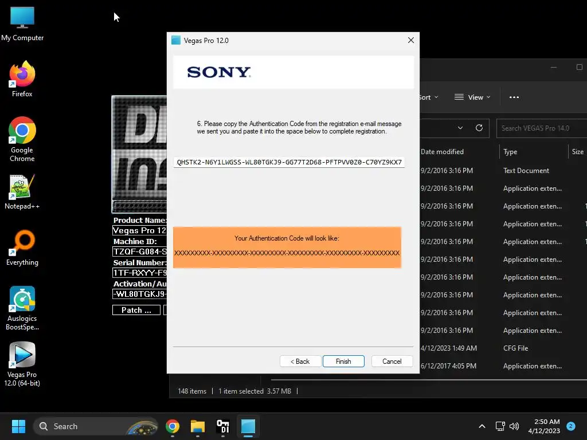Open the View dropdown in Explorer
This screenshot has width=587, height=440.
pos(472,97)
